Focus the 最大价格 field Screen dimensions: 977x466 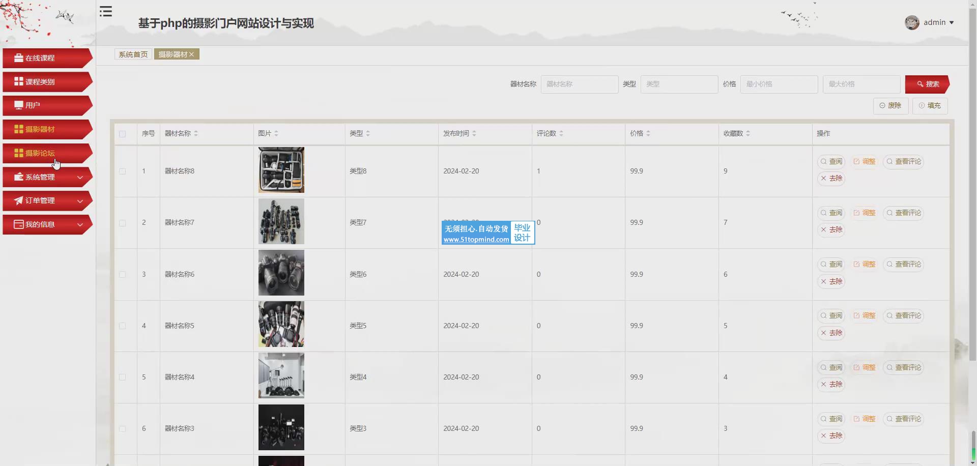861,84
